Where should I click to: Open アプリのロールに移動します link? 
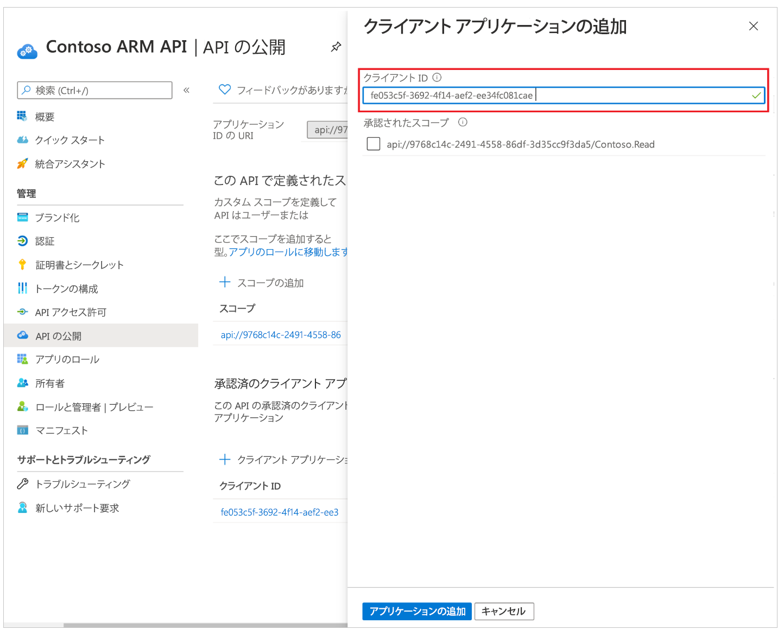point(288,252)
